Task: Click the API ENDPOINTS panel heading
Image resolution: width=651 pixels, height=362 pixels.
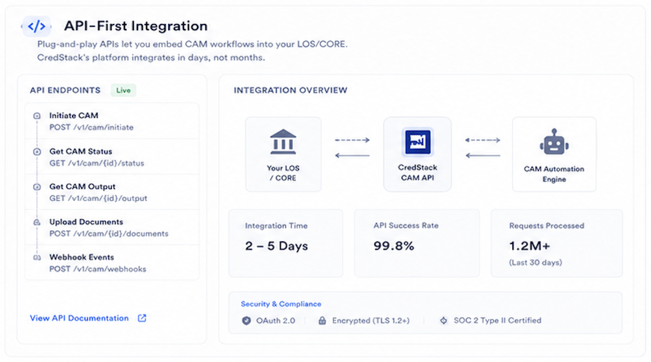Action: point(65,90)
